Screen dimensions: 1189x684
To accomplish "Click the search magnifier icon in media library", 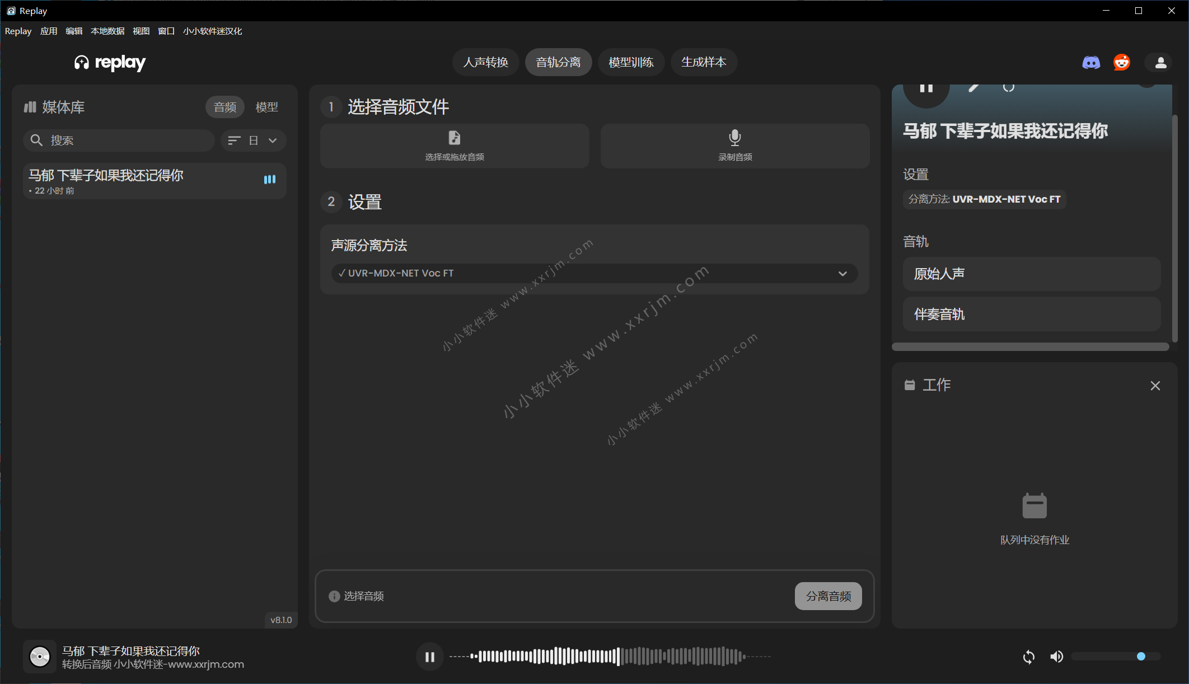I will click(x=36, y=140).
